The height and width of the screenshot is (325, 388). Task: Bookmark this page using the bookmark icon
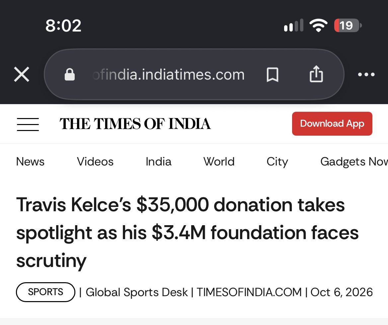272,74
